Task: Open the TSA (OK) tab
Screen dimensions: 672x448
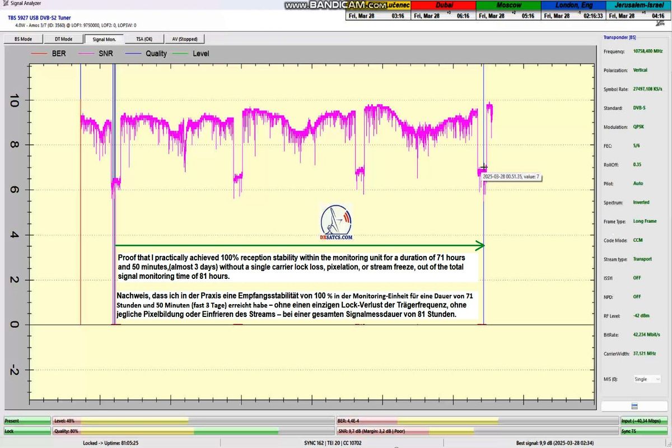Action: coord(144,39)
